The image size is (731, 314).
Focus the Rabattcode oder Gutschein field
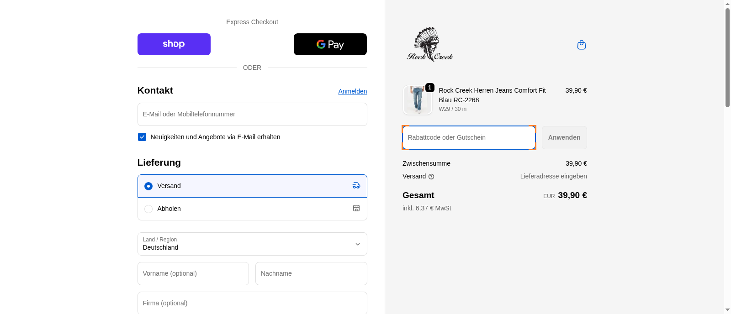coord(468,137)
